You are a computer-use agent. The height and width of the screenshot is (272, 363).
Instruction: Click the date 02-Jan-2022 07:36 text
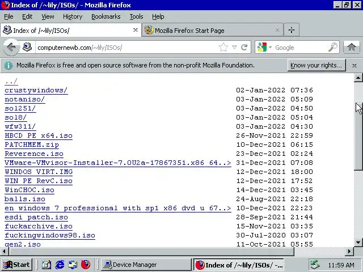pos(275,90)
